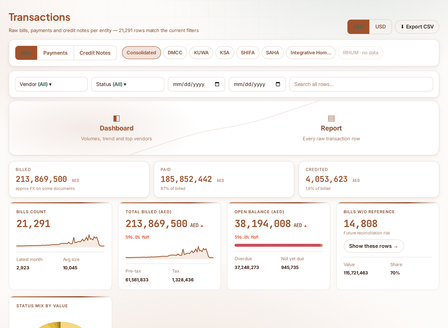The height and width of the screenshot is (328, 448).
Task: Click the Overdue amount 37,248,273
Action: click(x=247, y=267)
